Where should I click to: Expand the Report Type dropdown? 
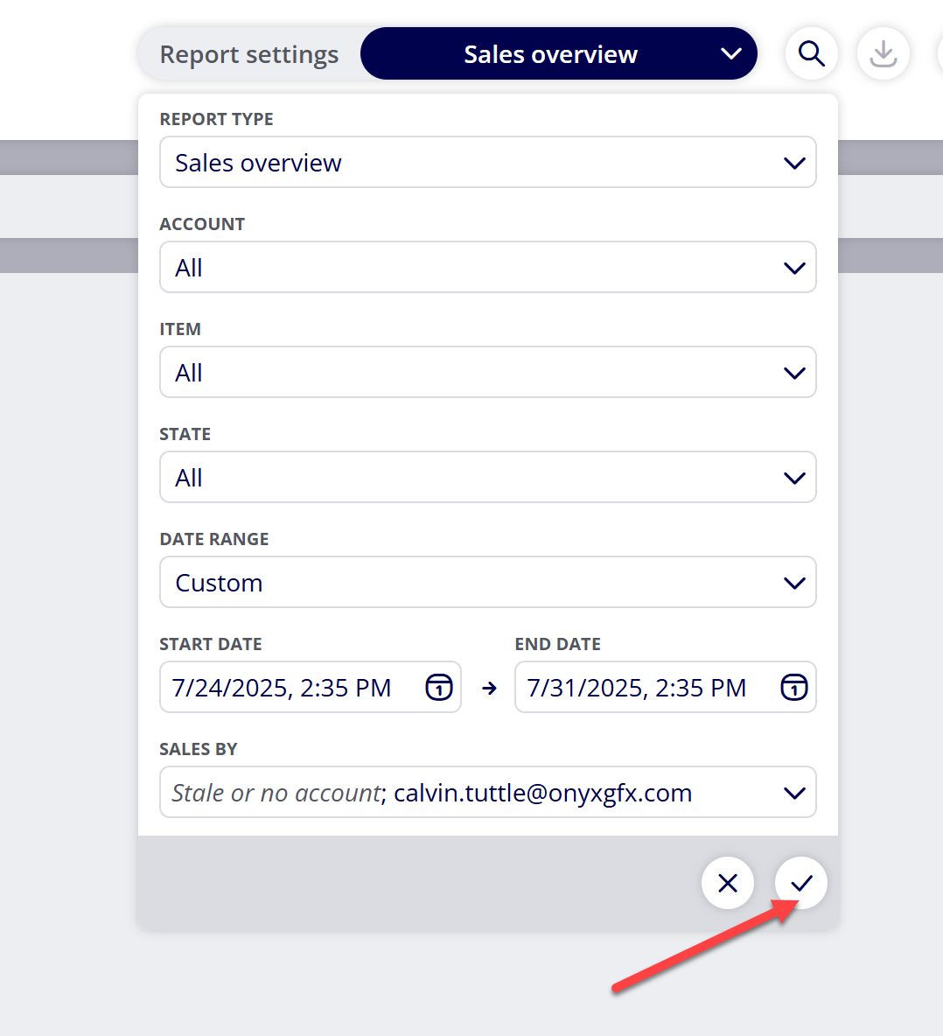point(488,163)
